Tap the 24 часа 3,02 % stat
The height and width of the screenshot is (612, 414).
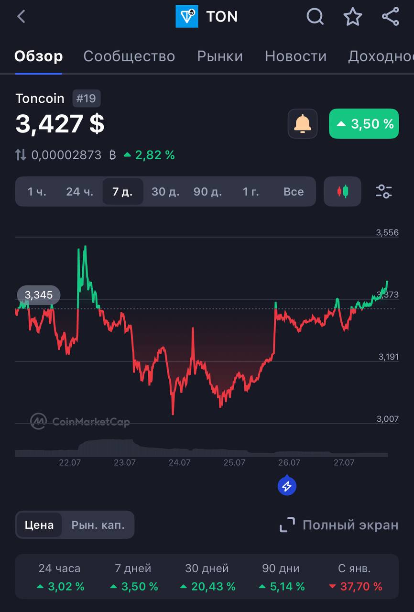click(59, 578)
